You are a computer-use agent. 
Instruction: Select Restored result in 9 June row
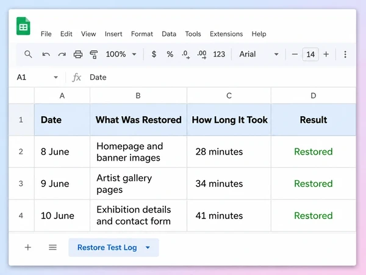coord(314,184)
